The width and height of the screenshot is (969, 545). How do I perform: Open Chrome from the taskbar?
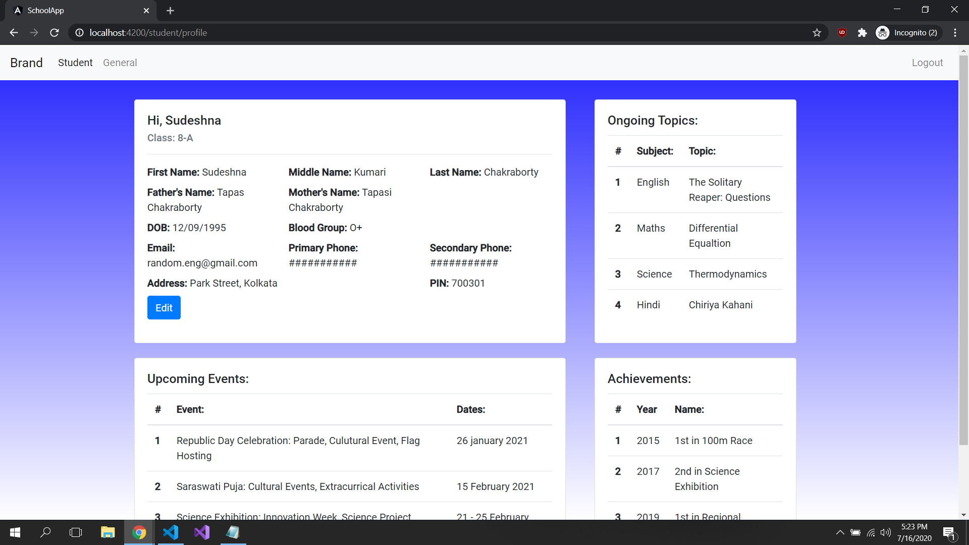coord(139,532)
